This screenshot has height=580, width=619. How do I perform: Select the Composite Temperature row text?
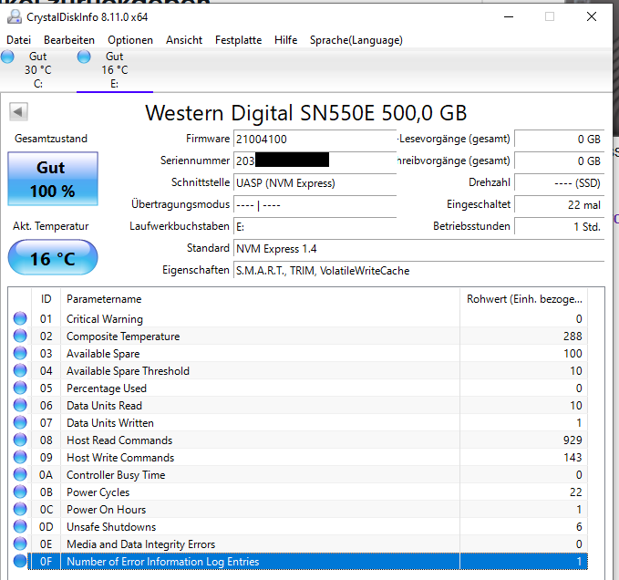click(123, 336)
